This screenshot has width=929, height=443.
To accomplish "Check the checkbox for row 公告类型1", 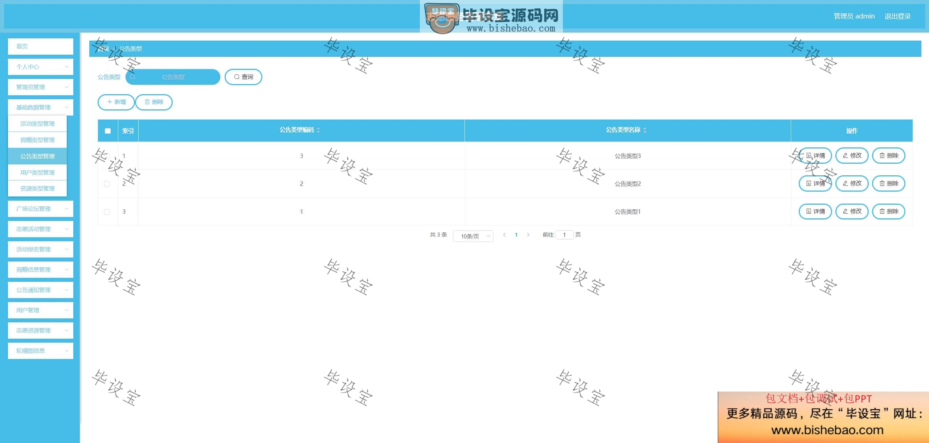I will (107, 212).
